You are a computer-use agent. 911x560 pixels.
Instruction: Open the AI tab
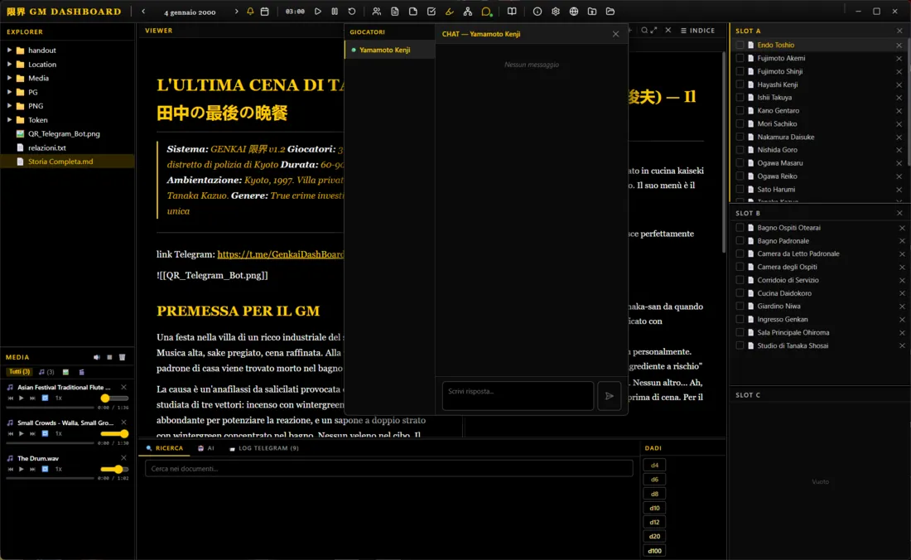coord(206,448)
